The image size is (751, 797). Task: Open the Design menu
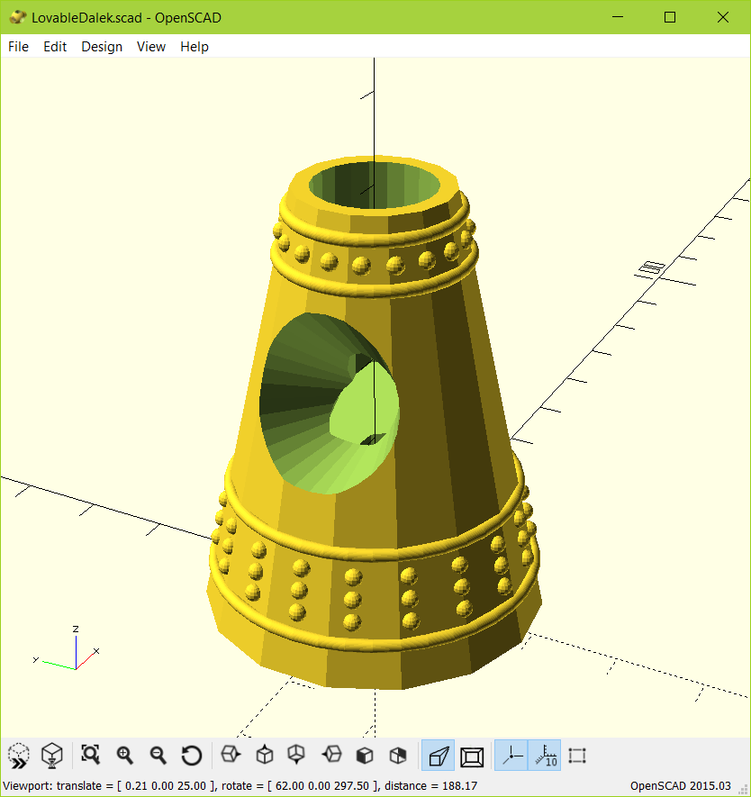point(101,46)
